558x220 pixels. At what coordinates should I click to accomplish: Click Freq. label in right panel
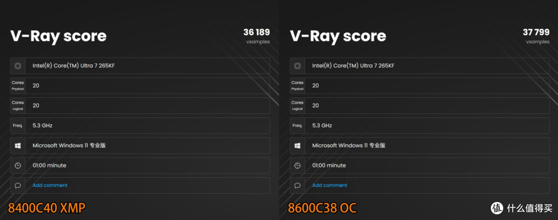[x=298, y=126]
